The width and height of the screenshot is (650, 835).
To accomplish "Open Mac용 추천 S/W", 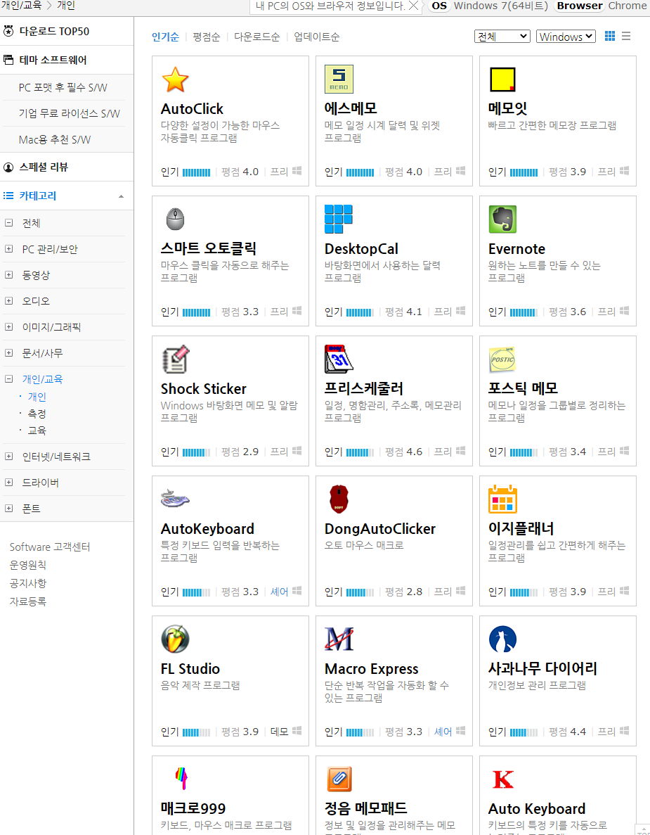I will click(x=55, y=139).
